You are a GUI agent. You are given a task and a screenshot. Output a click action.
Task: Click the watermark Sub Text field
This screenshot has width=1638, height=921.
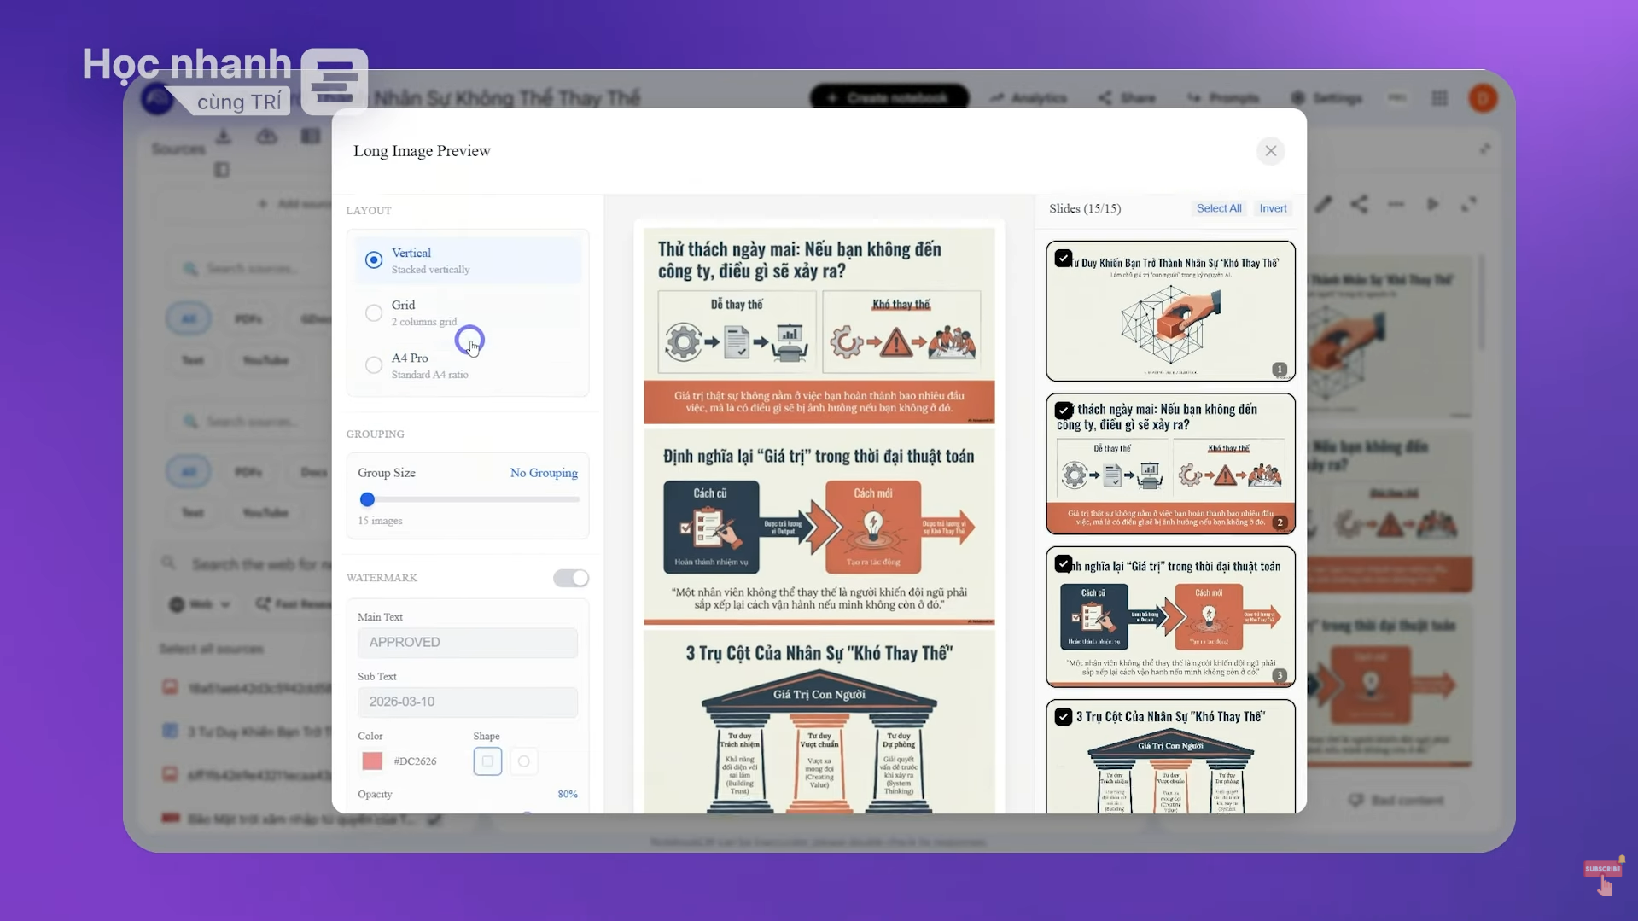pos(467,702)
